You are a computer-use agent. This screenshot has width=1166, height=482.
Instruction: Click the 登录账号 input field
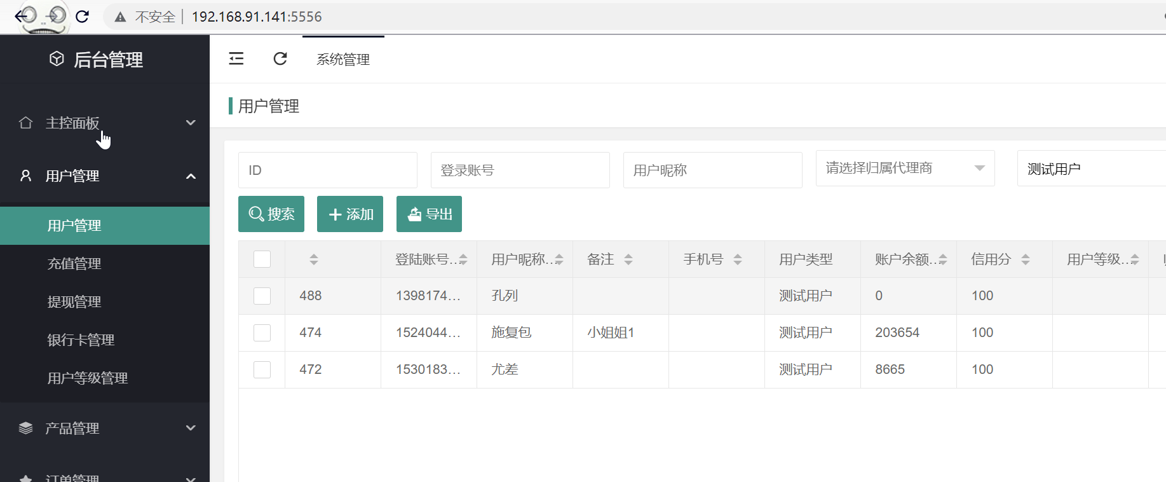point(520,170)
